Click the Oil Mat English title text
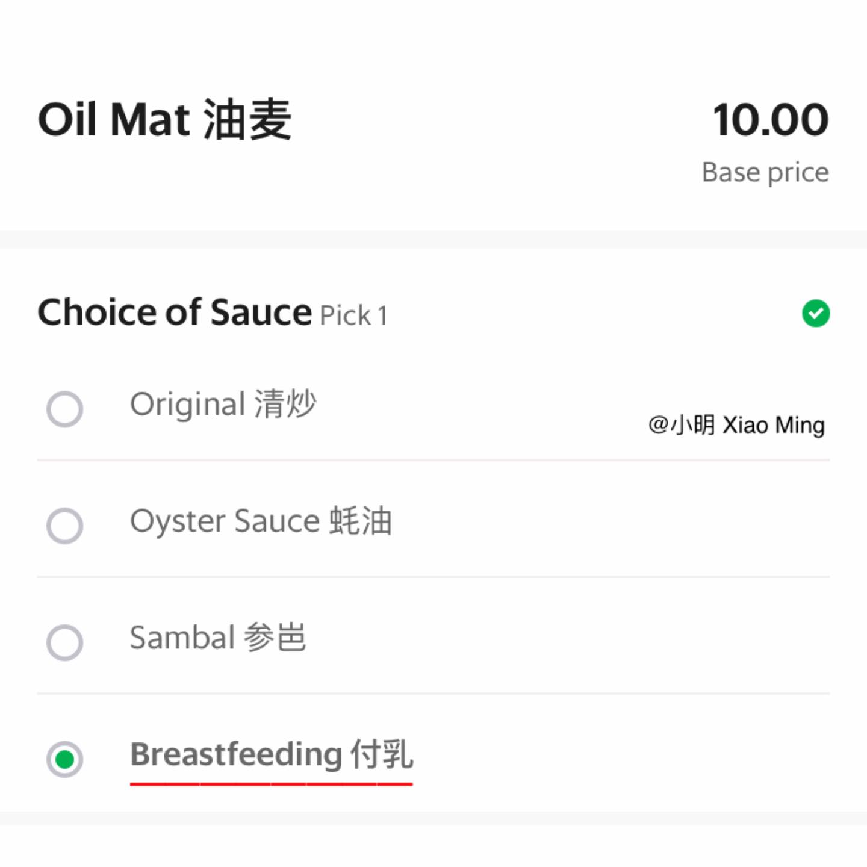 (x=114, y=120)
